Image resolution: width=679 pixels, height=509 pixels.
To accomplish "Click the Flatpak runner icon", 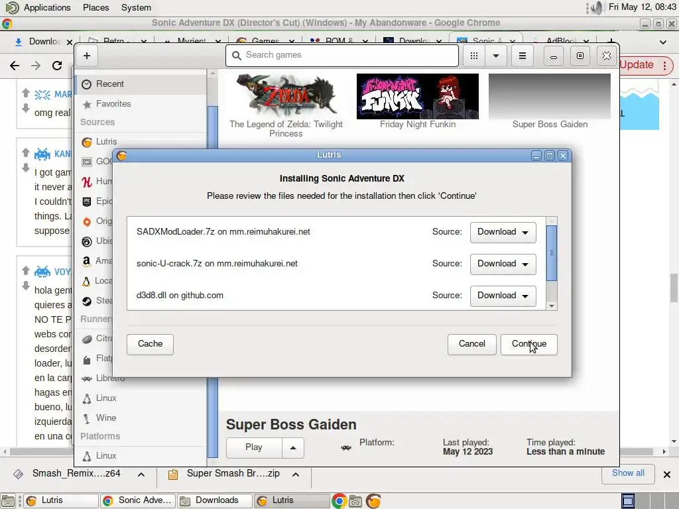I will (87, 359).
